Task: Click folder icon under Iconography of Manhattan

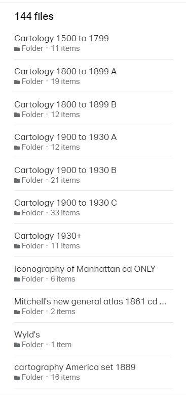Action: click(x=17, y=279)
